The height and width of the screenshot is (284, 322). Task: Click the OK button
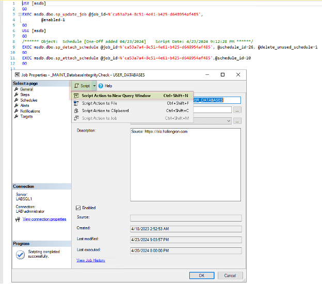pos(202,275)
